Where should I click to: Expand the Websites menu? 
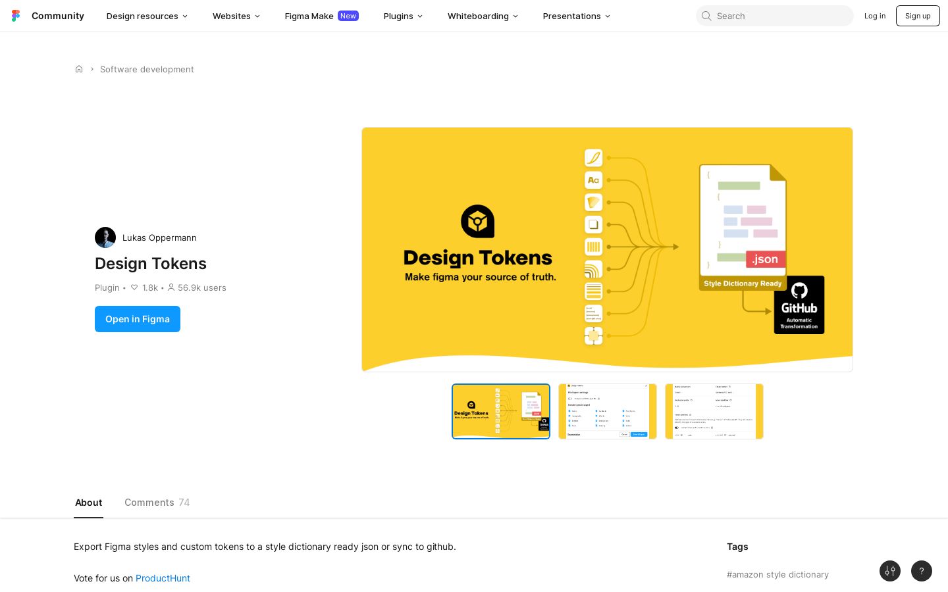(x=236, y=16)
